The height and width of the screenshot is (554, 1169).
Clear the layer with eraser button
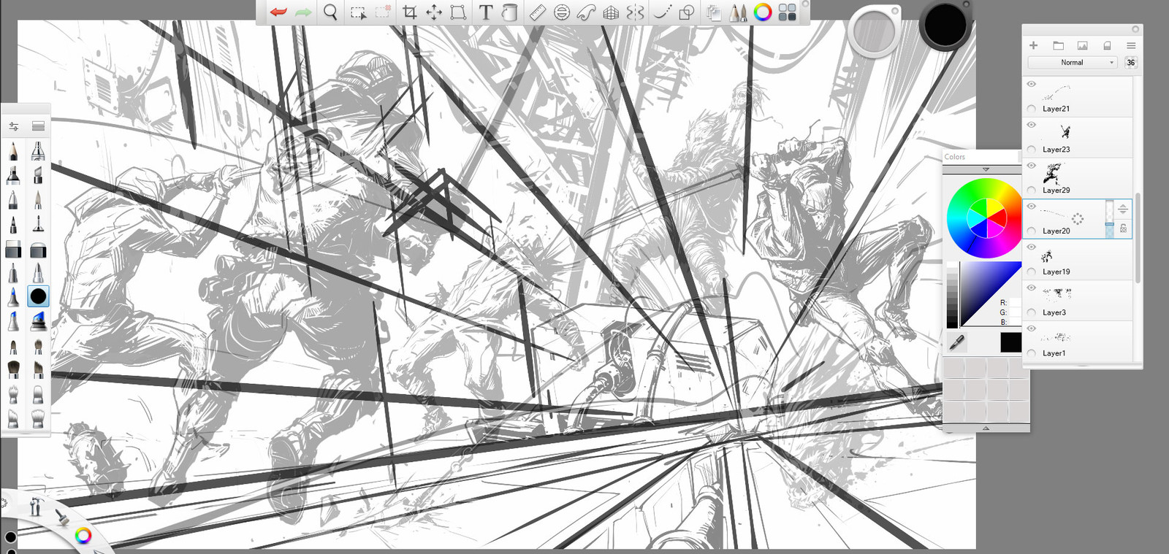[x=1107, y=45]
